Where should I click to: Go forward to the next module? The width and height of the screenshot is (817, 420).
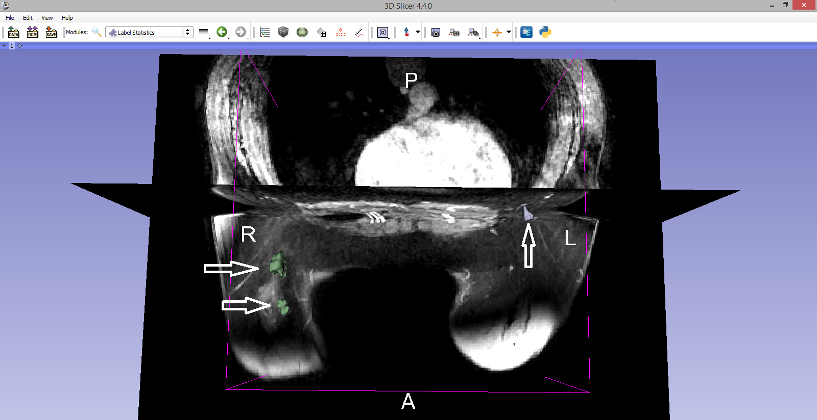click(x=241, y=32)
